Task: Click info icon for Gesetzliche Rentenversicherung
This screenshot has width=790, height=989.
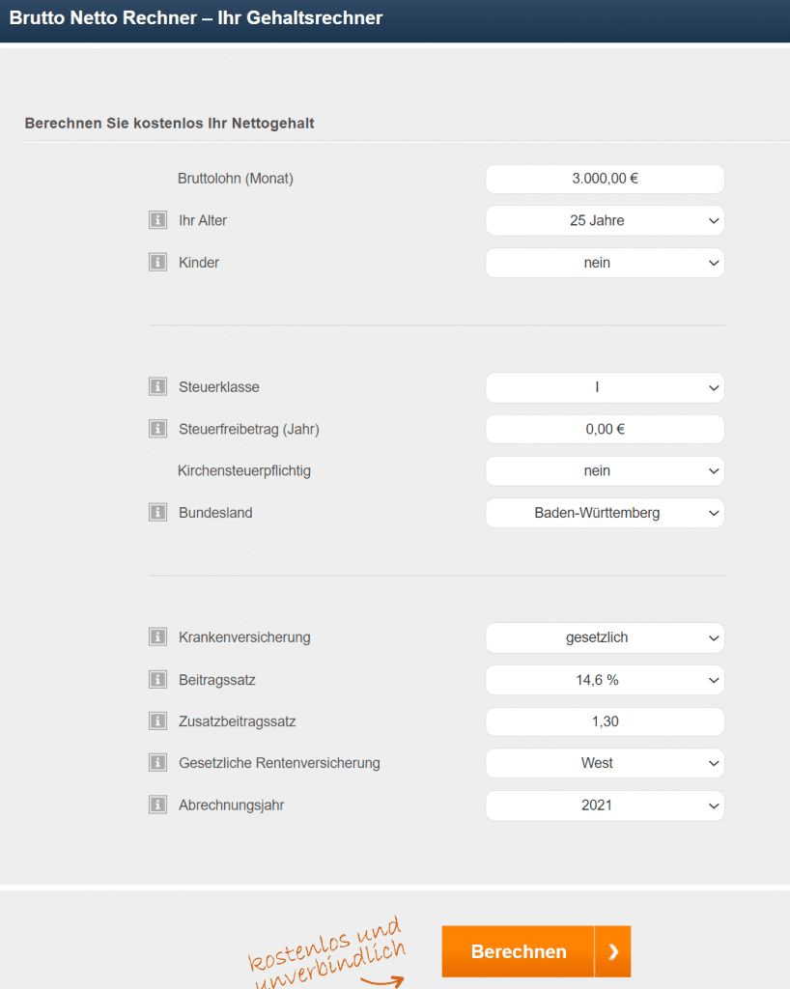Action: coord(157,763)
